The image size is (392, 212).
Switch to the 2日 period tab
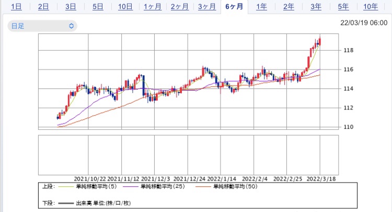coord(43,7)
